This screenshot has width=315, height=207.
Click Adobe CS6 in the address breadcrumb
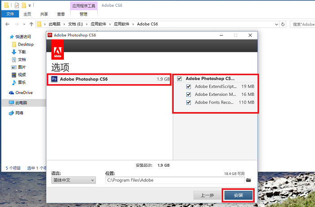click(x=148, y=24)
